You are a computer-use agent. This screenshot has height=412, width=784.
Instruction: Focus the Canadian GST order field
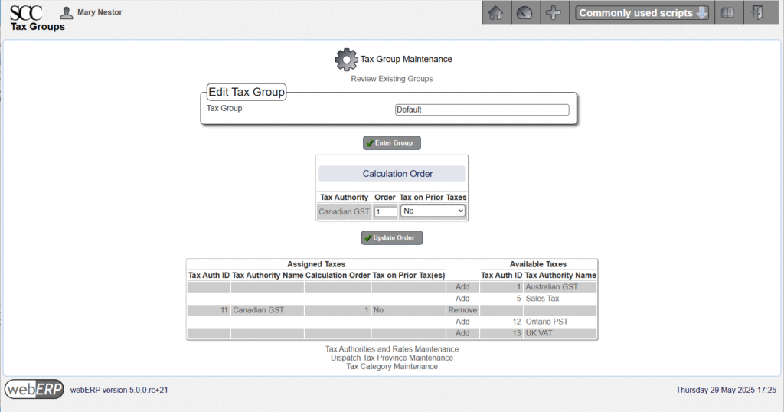(386, 211)
